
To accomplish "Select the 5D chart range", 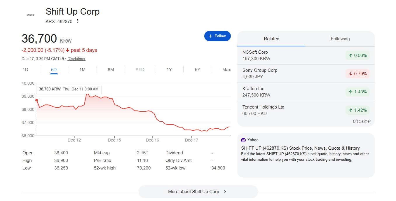I will [54, 70].
